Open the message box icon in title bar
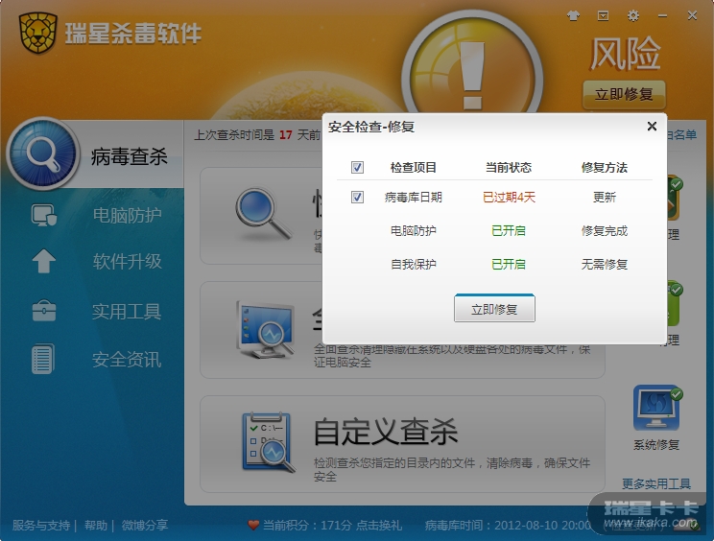Screen dimensions: 714x541 coord(603,16)
